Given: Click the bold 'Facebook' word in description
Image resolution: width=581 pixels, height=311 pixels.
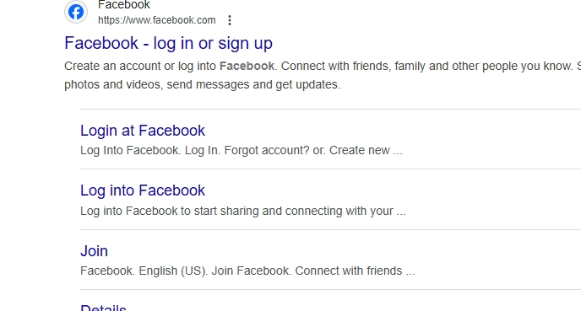Looking at the screenshot, I should [x=247, y=67].
